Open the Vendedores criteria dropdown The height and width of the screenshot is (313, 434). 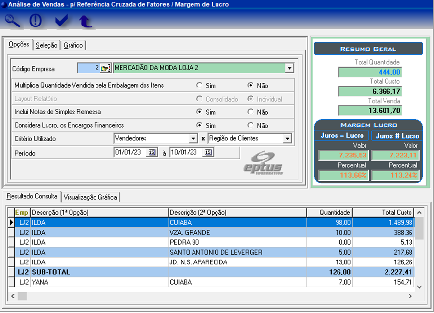pos(193,139)
